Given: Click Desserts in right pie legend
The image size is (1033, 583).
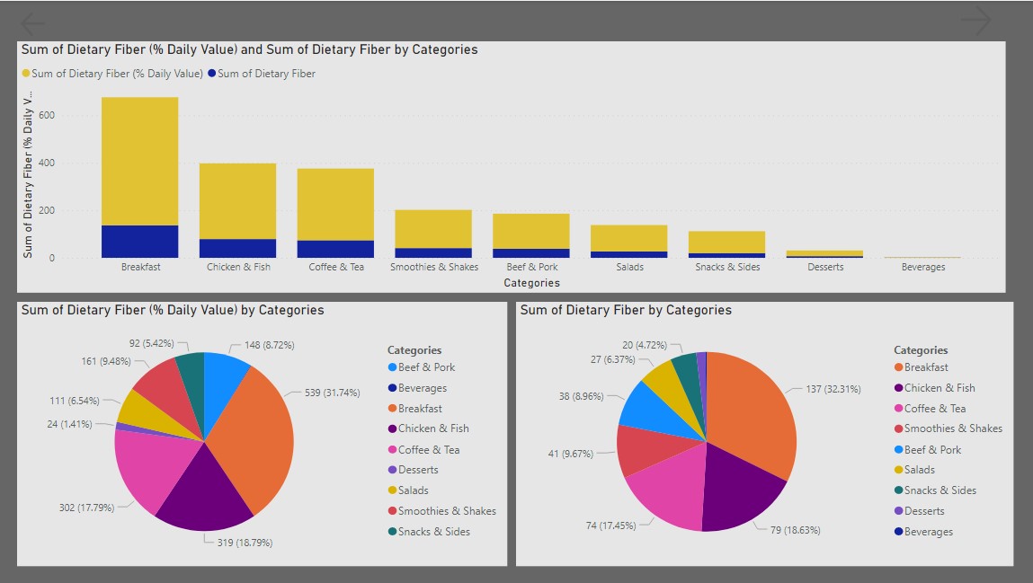Looking at the screenshot, I should 919,511.
